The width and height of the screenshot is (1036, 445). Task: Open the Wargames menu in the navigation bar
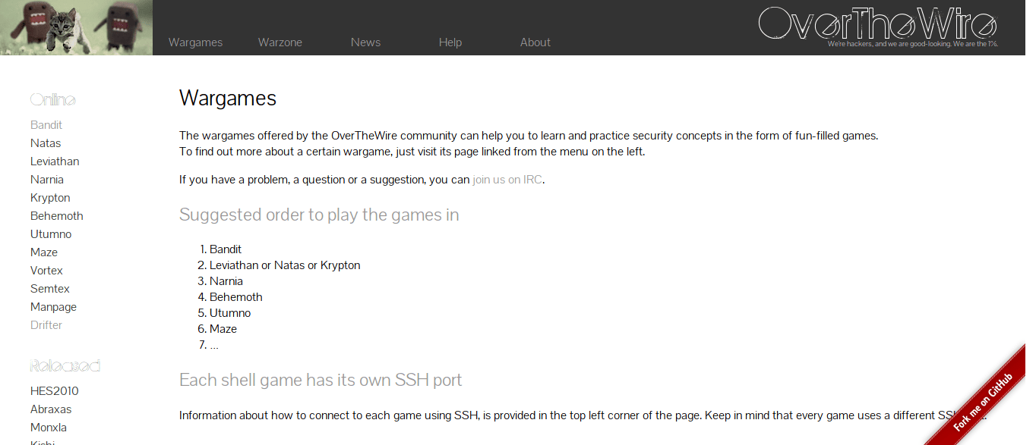coord(195,42)
